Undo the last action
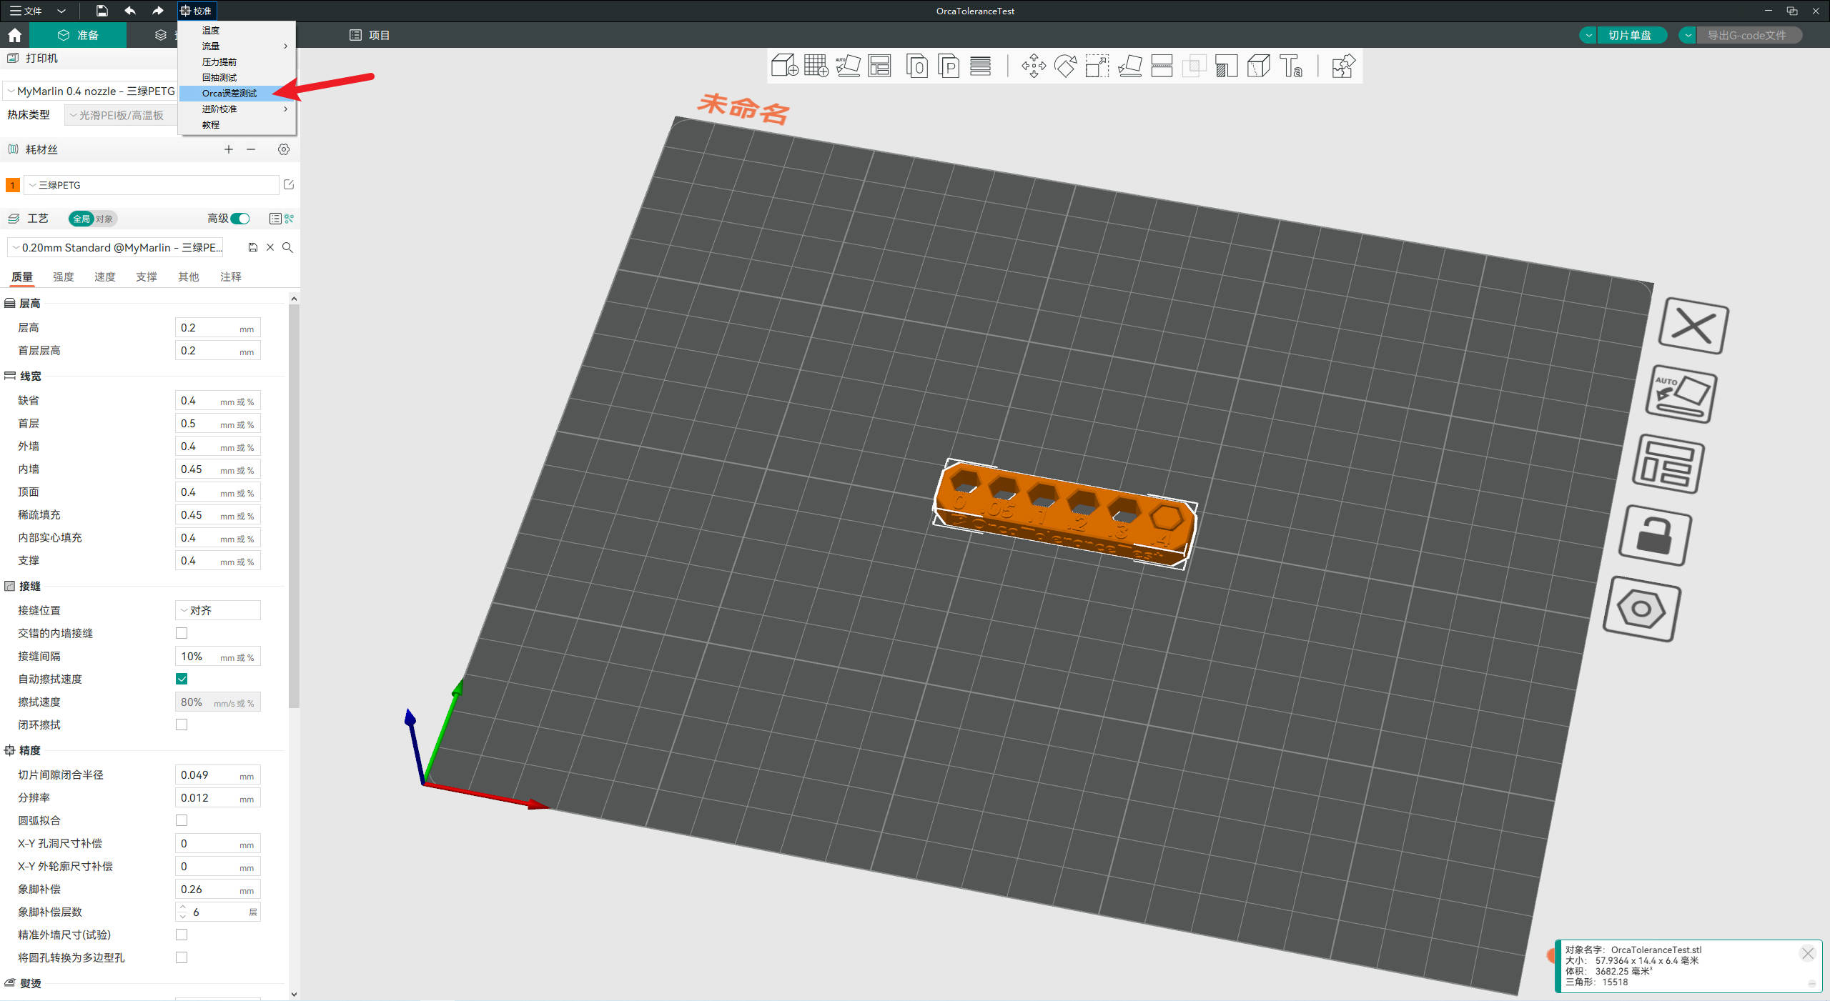The image size is (1830, 1001). point(129,11)
